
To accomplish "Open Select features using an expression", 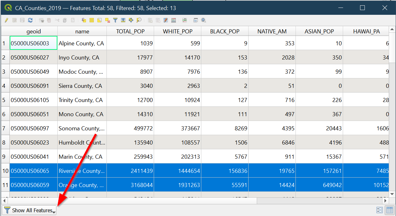I will [x=84, y=20].
